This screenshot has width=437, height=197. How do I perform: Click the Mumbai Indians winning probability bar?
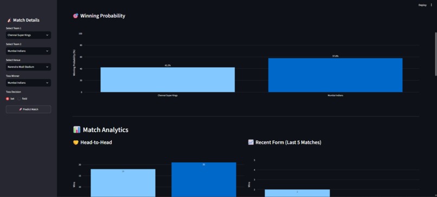click(335, 75)
